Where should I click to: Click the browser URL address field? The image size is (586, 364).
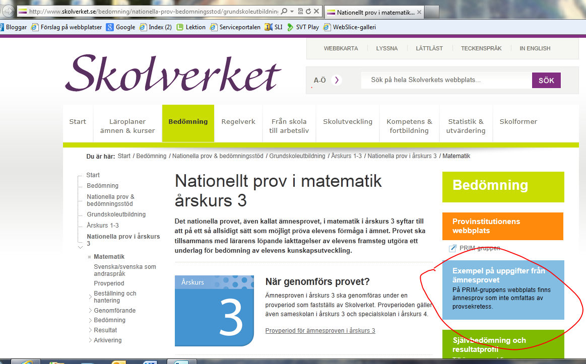pyautogui.click(x=153, y=12)
